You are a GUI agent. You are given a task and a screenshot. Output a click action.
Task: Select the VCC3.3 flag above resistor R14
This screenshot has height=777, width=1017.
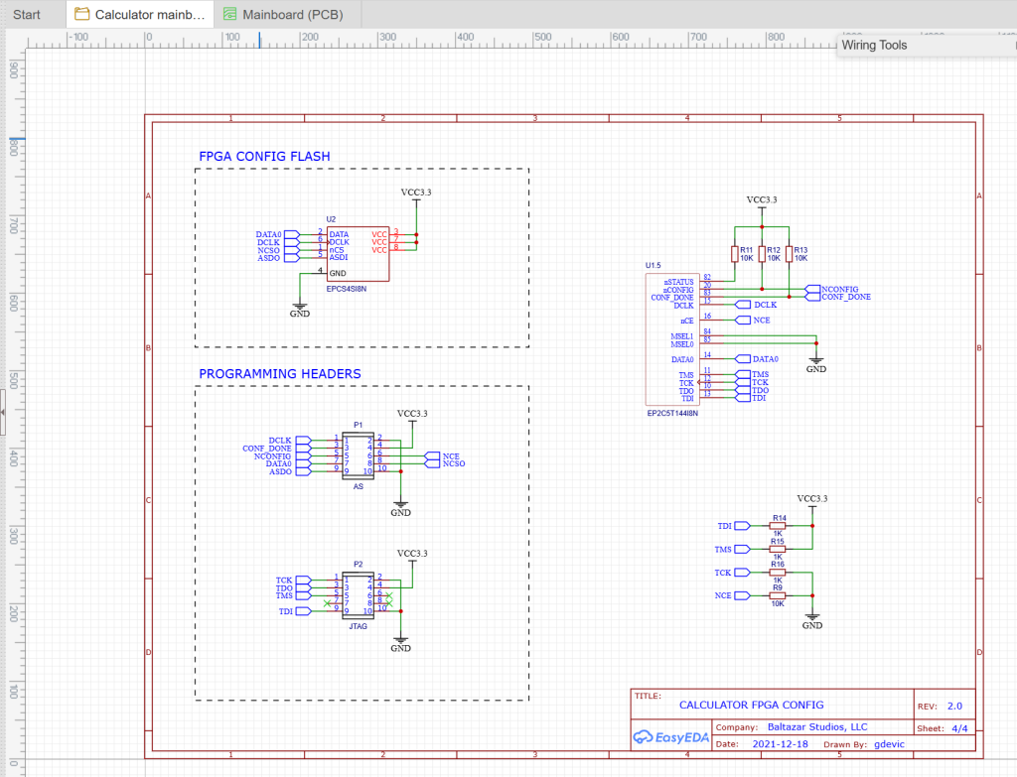click(811, 499)
